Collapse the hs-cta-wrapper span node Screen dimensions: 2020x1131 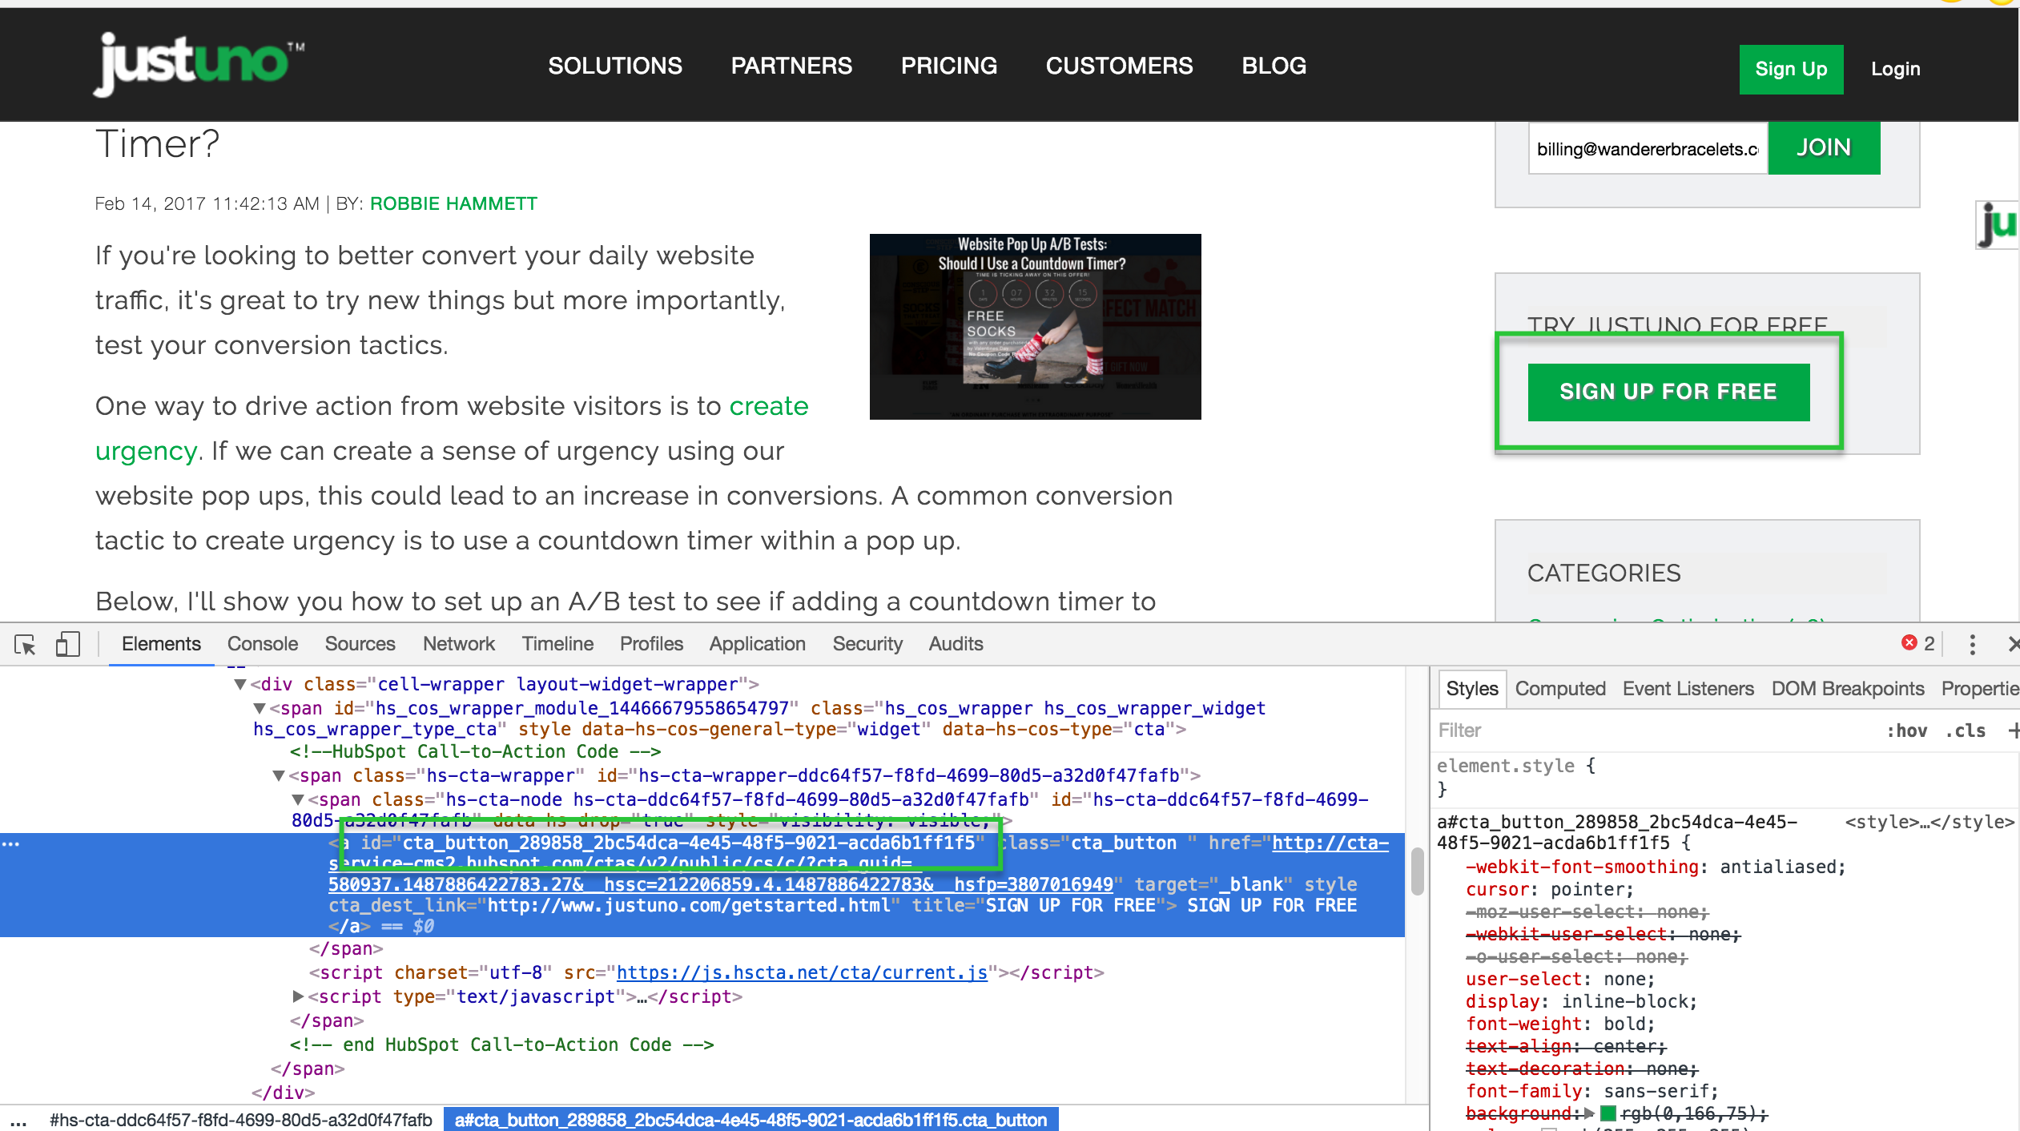(279, 776)
